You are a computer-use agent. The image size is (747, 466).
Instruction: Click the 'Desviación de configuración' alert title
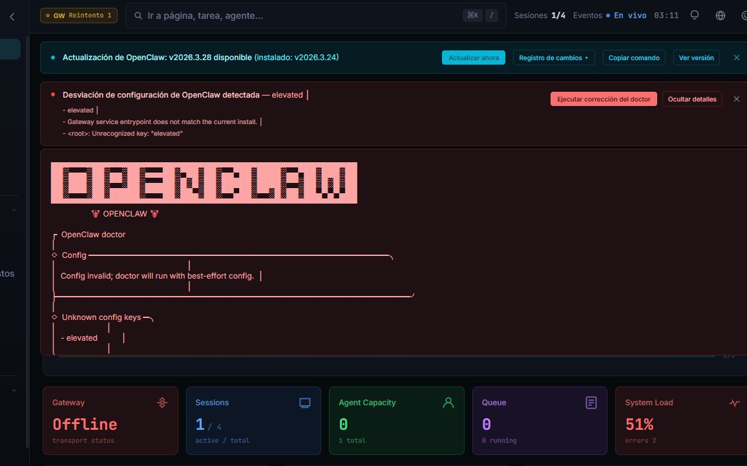(x=161, y=95)
